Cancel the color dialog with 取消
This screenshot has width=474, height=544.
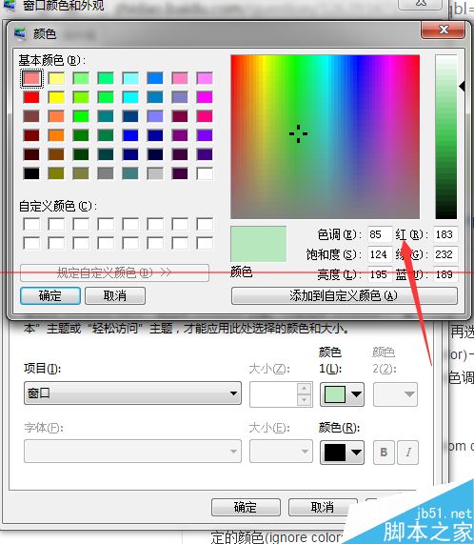coord(115,296)
